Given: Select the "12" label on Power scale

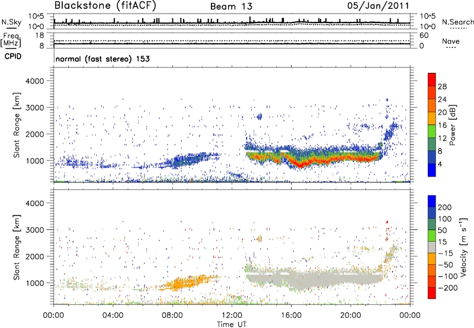Looking at the screenshot, I should (442, 139).
